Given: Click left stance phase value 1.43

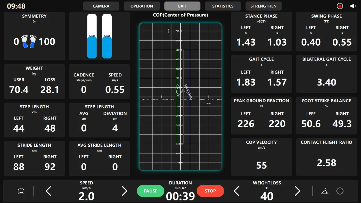Looking at the screenshot, I should 246,42.
